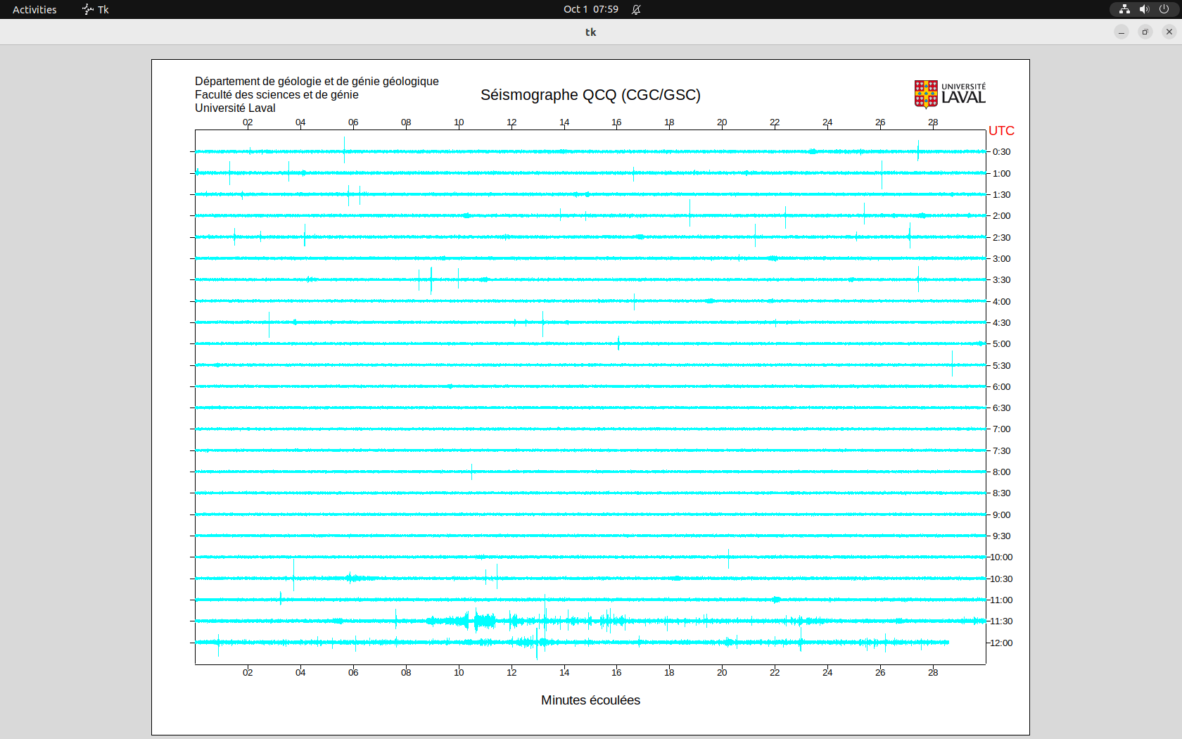Click the Minutes écoulées axis label
Image resolution: width=1182 pixels, height=739 pixels.
tap(590, 700)
